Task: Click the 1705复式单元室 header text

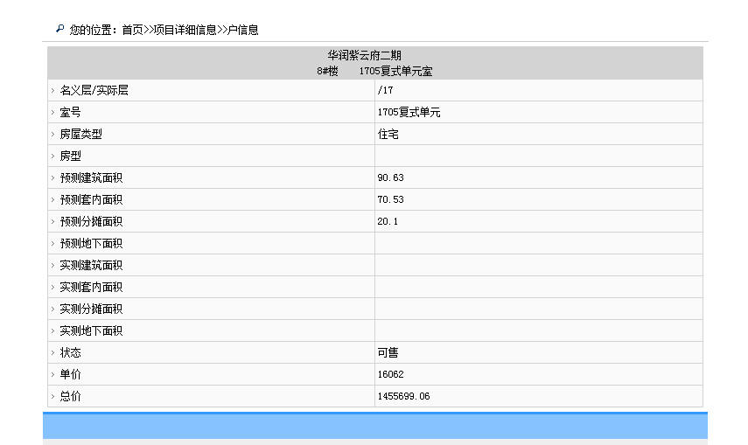Action: [x=395, y=71]
